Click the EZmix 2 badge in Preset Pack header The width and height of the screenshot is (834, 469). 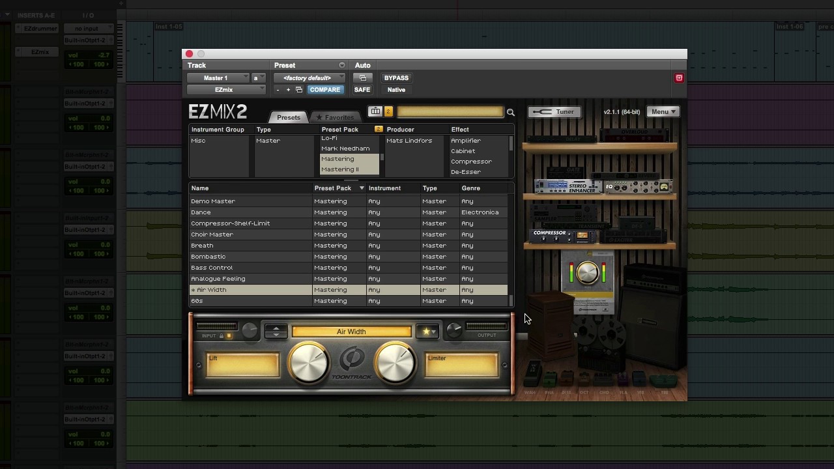tap(378, 130)
